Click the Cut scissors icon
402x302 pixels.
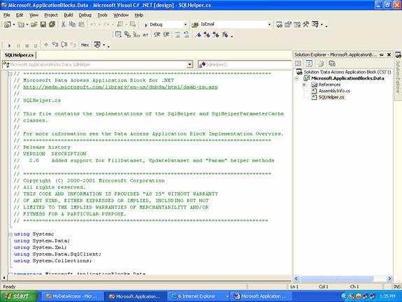63,24
